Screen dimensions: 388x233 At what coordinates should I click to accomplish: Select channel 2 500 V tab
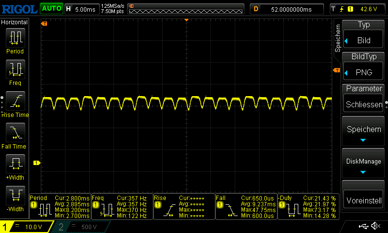[x=81, y=227]
